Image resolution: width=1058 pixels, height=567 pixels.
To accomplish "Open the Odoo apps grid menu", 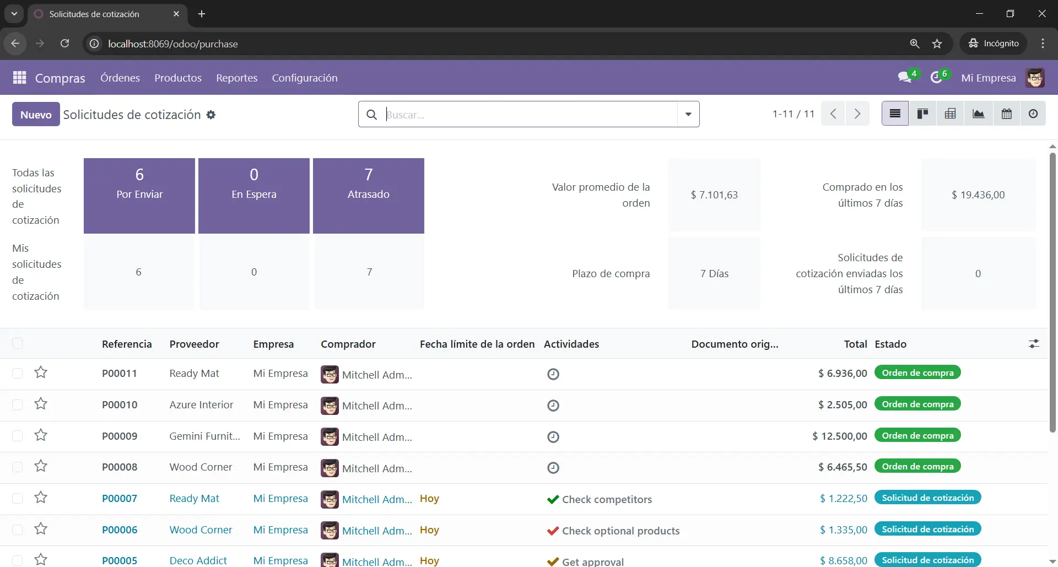I will click(x=19, y=78).
